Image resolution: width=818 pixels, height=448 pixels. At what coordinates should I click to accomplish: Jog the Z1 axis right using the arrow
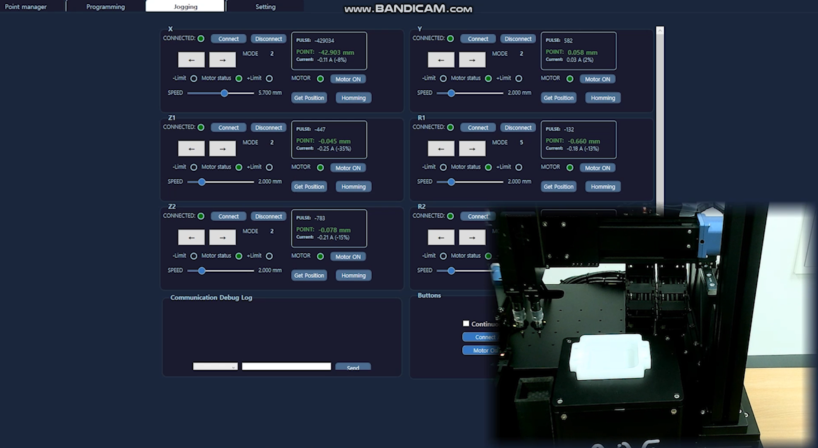pos(222,148)
